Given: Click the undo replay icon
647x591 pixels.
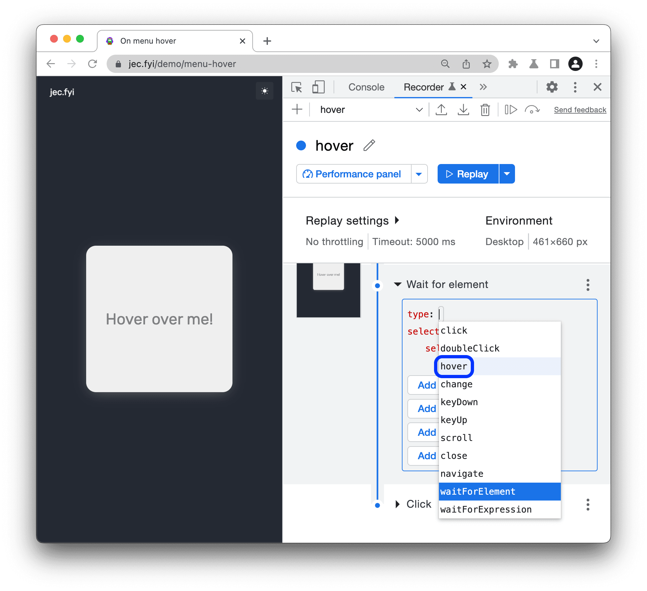Looking at the screenshot, I should (532, 109).
